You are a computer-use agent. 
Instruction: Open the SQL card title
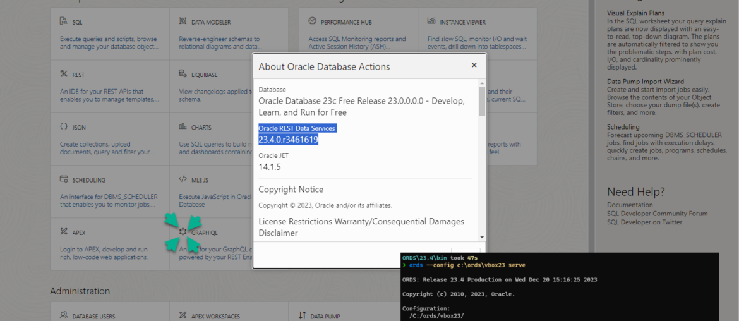click(x=77, y=22)
